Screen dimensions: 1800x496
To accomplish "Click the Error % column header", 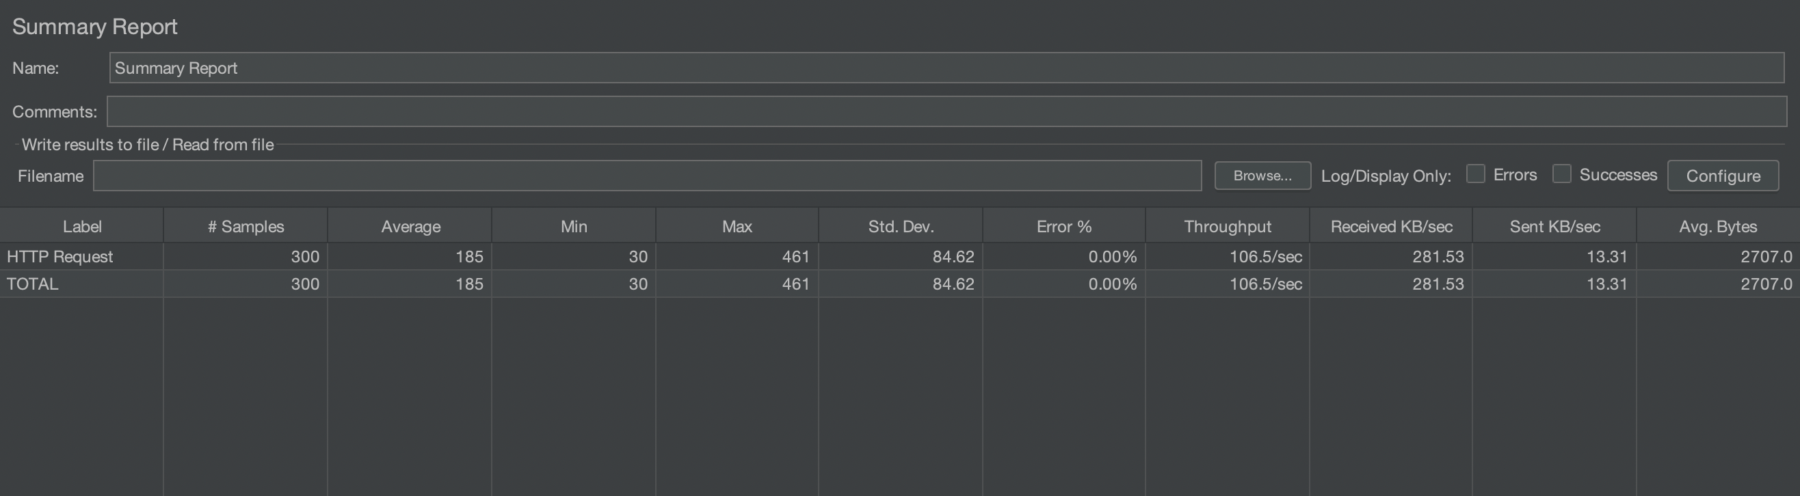I will click(x=1063, y=227).
